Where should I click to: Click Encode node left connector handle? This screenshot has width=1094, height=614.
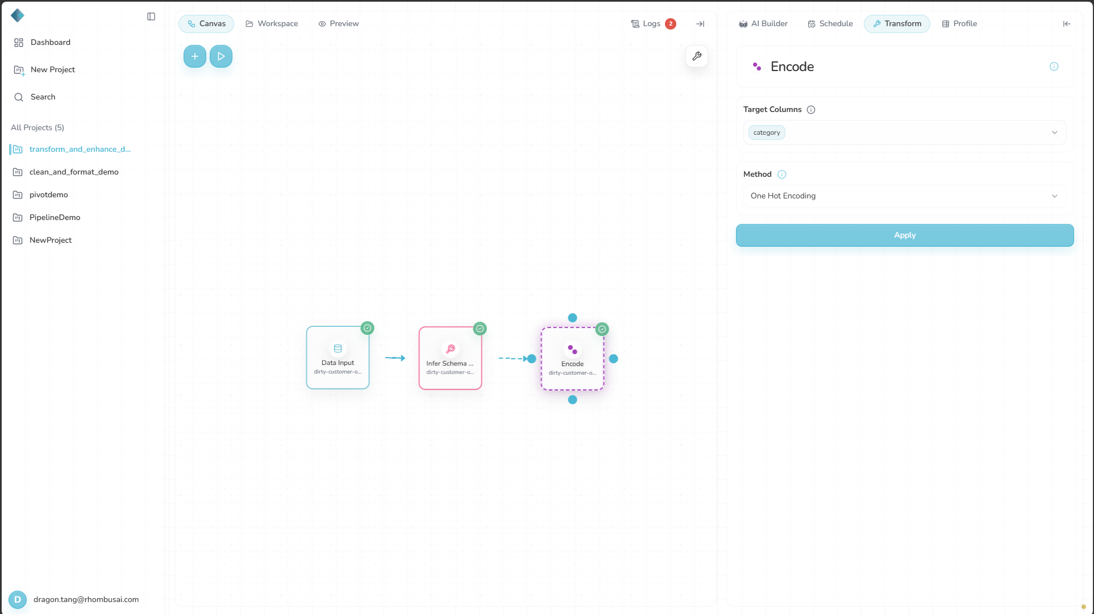point(532,359)
